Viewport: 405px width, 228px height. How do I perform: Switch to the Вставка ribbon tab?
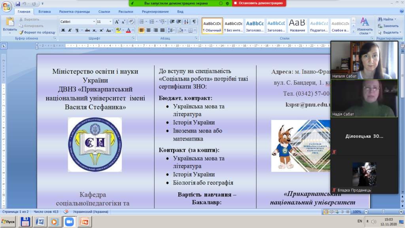(44, 11)
